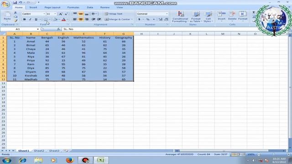The image size is (292, 164).
Task: Open Firefox from the taskbar
Action: [x=70, y=160]
